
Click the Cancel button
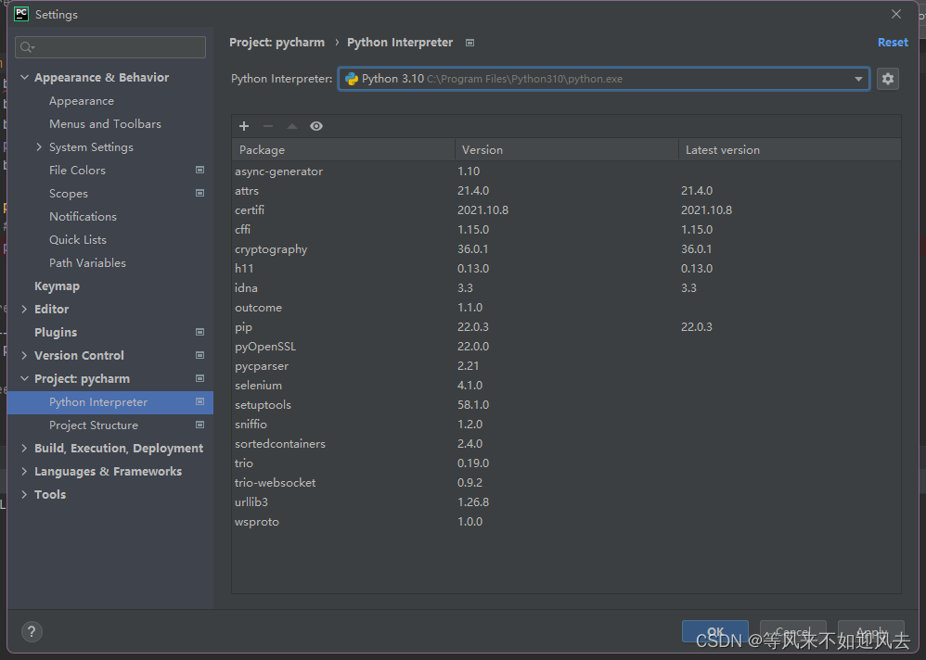tap(792, 631)
